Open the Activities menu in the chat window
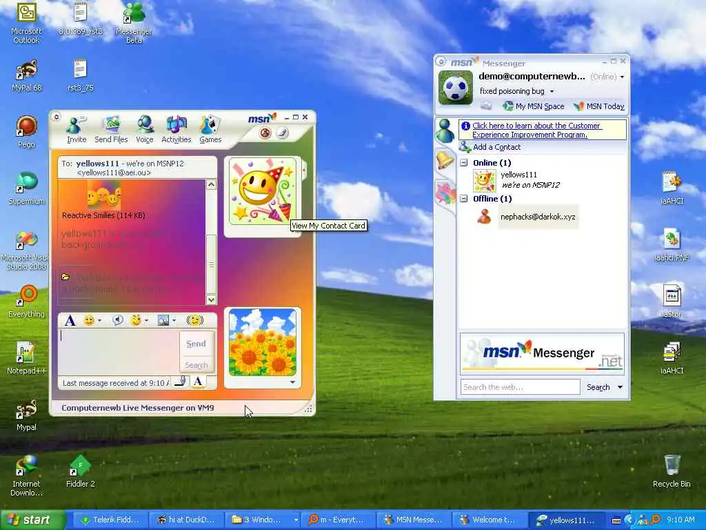The height and width of the screenshot is (530, 706). (x=176, y=130)
